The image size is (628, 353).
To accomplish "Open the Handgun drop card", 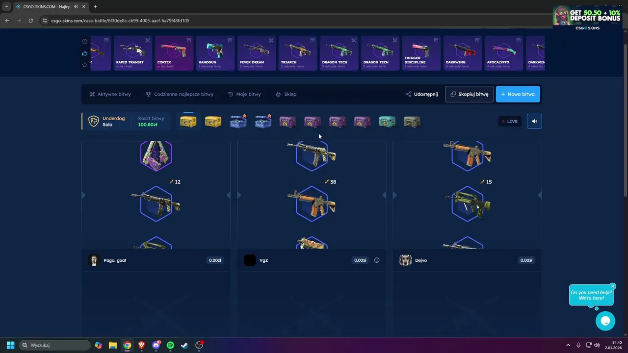I will 215,53.
